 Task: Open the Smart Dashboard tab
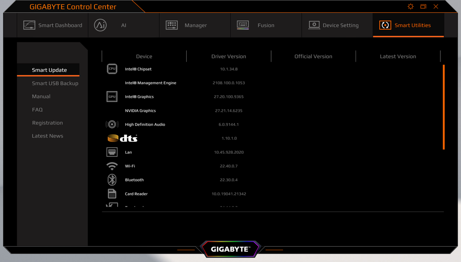coord(52,25)
